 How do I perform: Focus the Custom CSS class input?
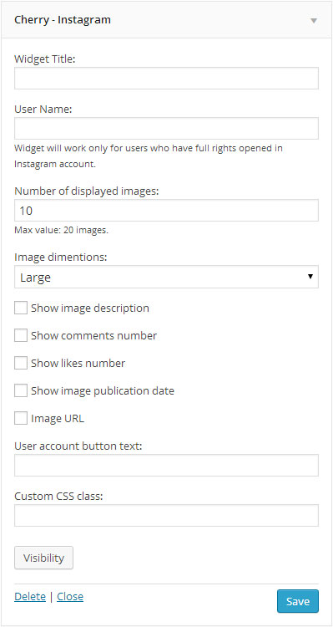pyautogui.click(x=167, y=516)
